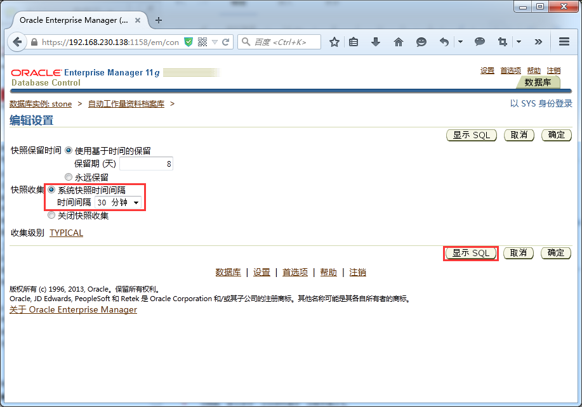Open the dropdown beside the crop icon
Viewport: 582px width, 407px height.
tap(519, 42)
